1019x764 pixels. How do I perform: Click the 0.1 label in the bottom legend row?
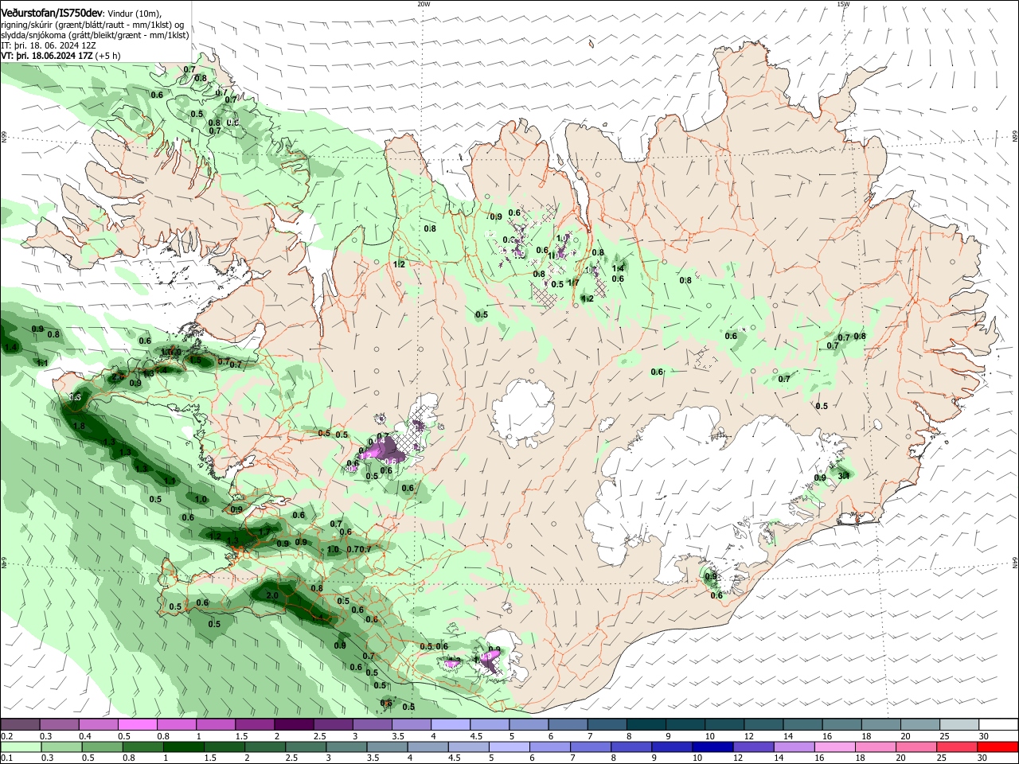click(x=6, y=758)
